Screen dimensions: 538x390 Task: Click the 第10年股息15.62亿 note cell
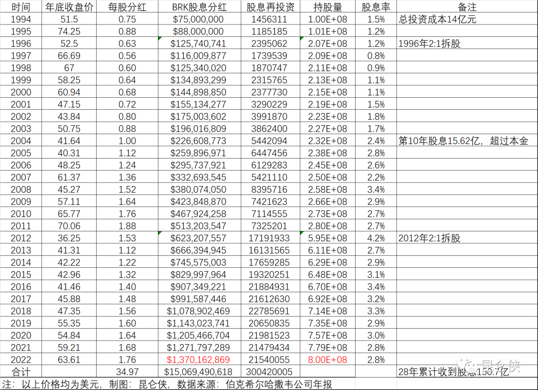point(463,141)
